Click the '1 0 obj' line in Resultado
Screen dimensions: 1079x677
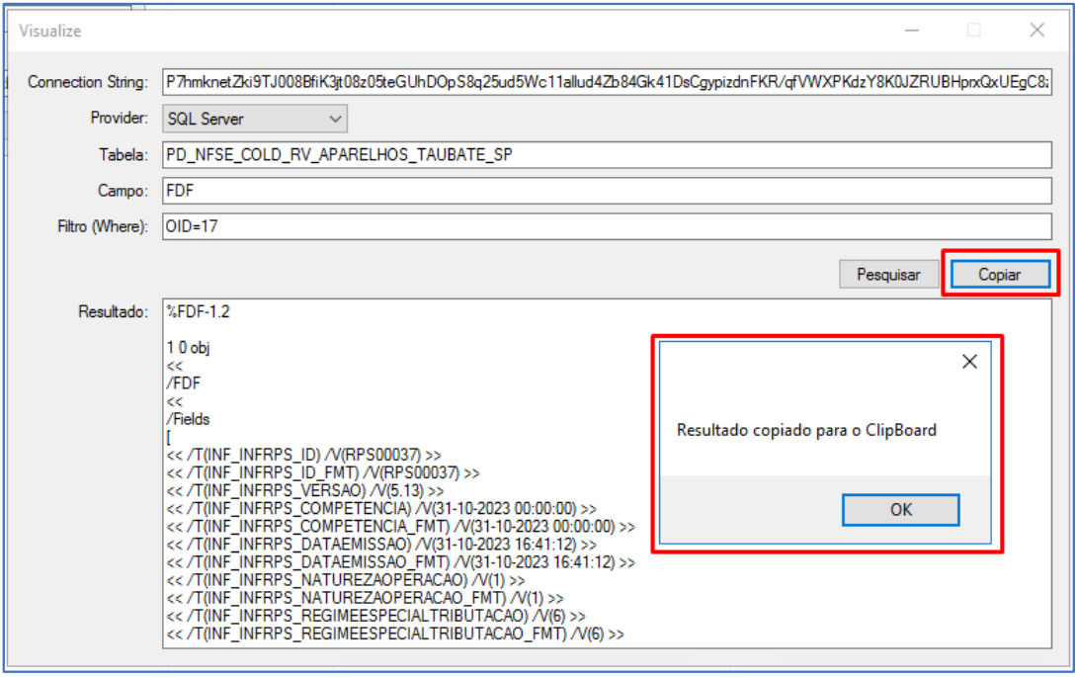(x=189, y=348)
